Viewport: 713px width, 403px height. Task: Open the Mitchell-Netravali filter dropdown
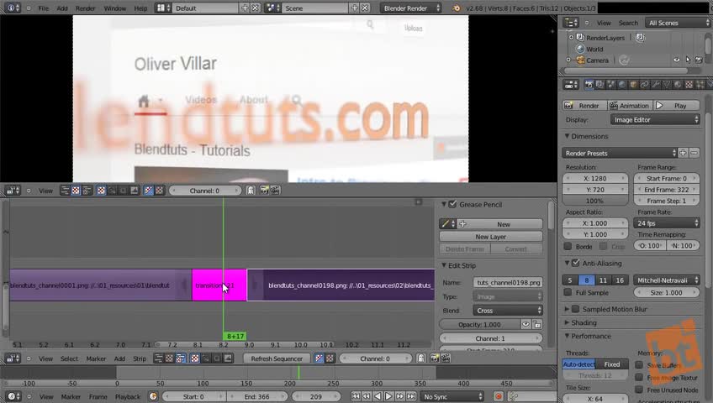[666, 280]
